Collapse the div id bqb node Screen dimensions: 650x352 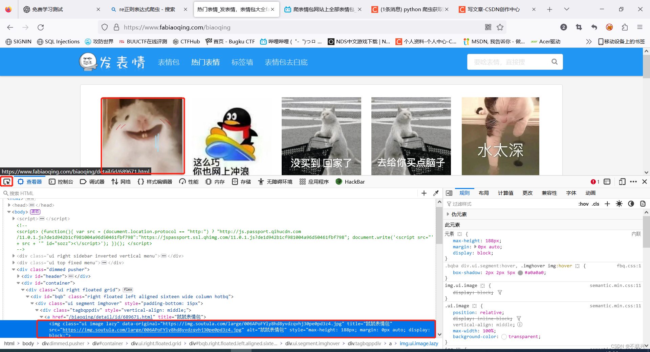pos(27,296)
